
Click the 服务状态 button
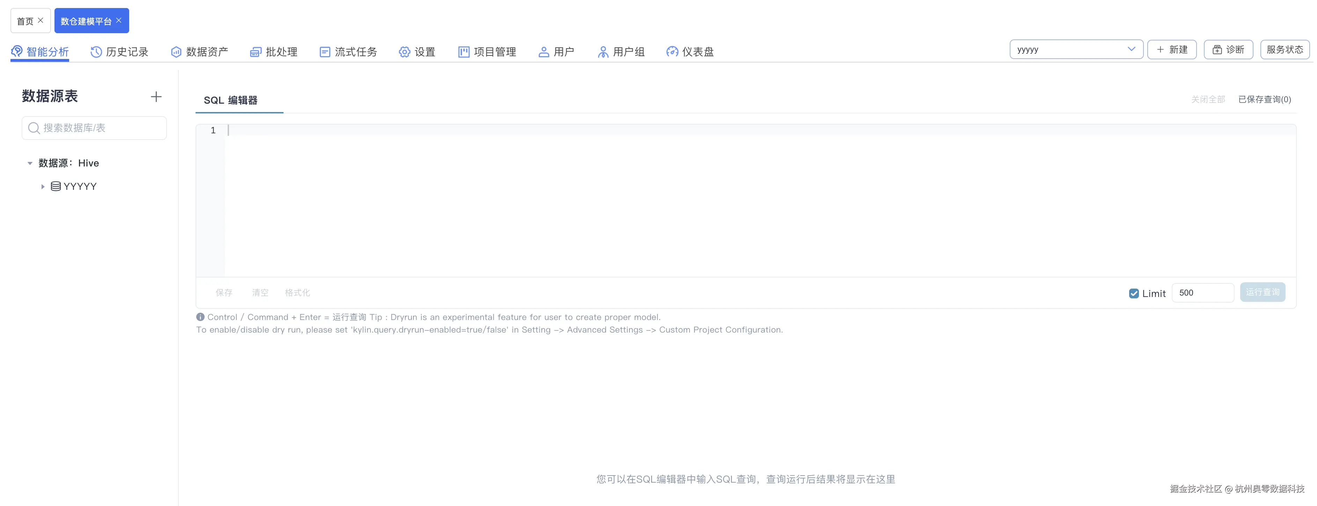pyautogui.click(x=1285, y=49)
